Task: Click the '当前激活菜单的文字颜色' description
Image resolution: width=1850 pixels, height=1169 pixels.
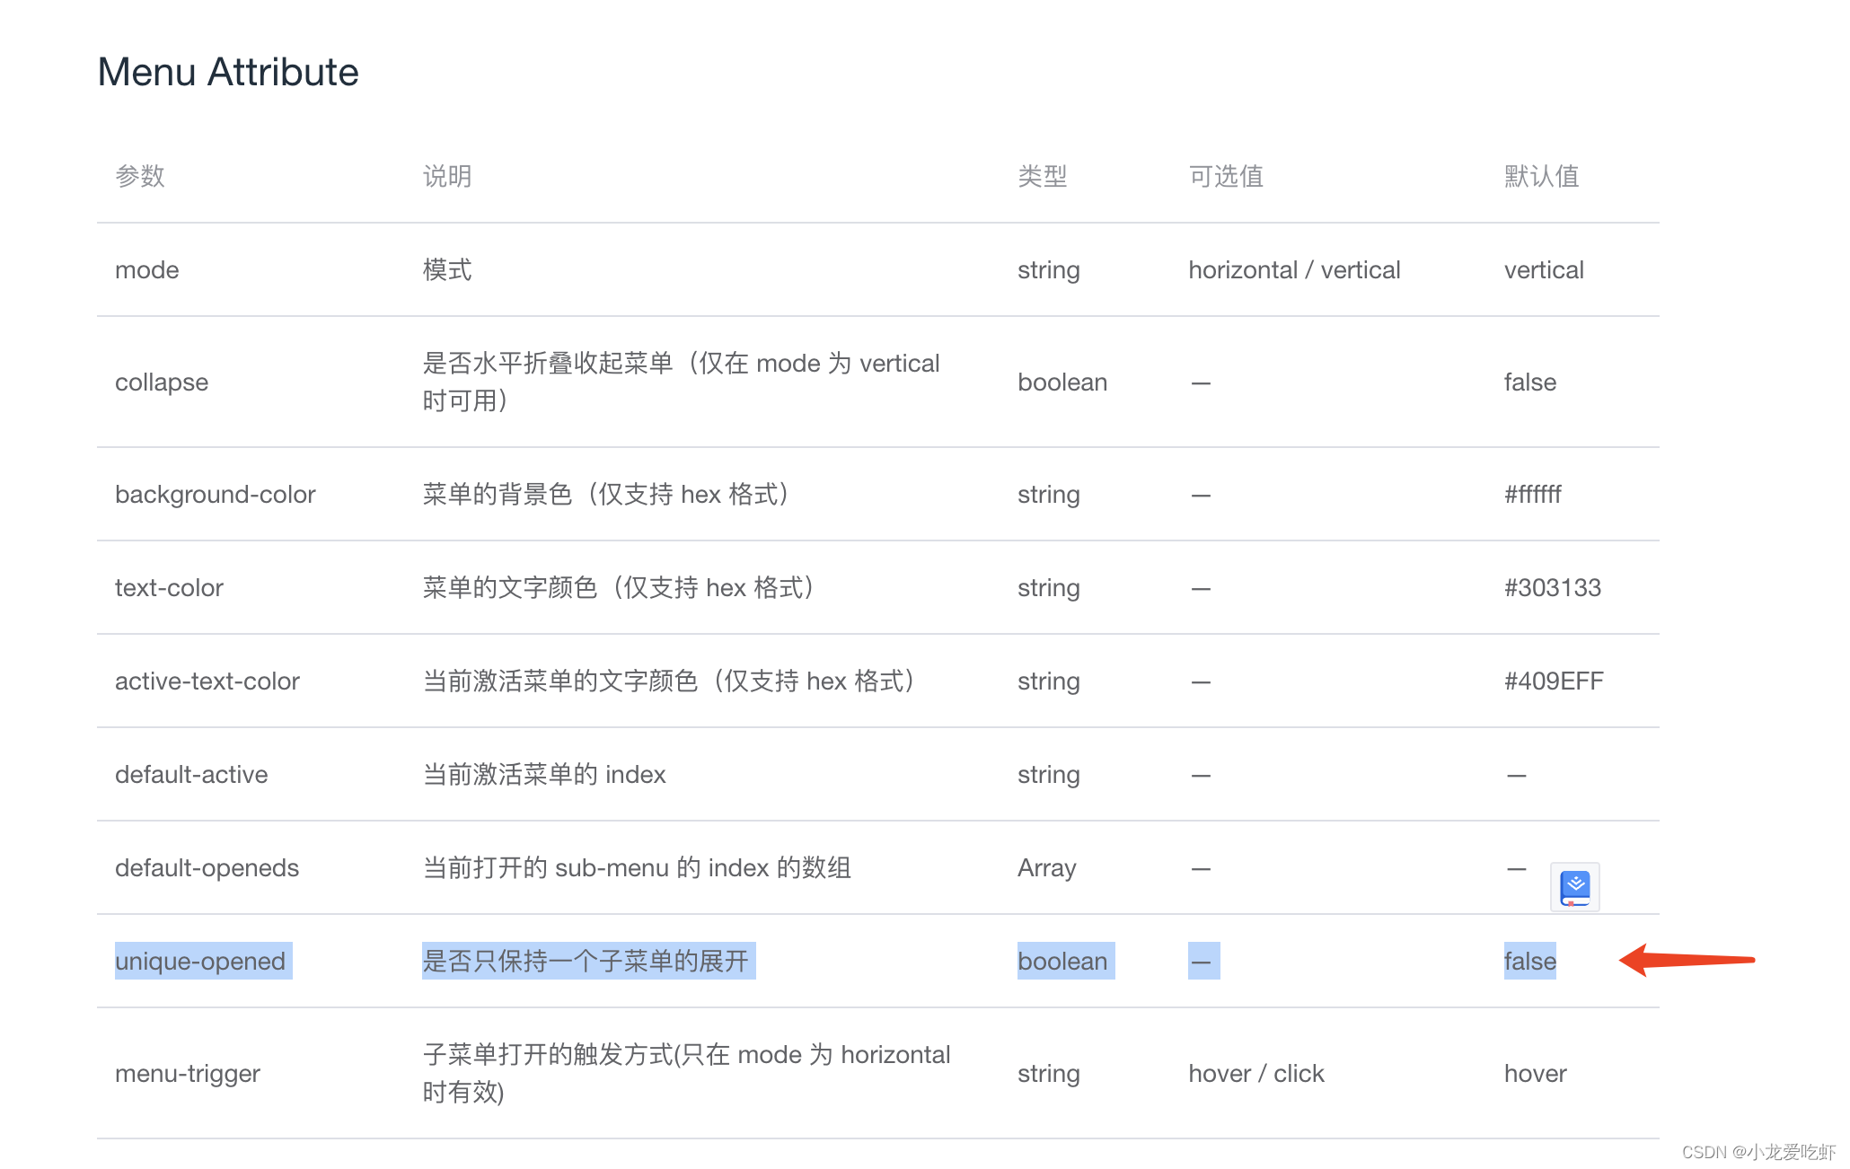Action: click(x=669, y=681)
